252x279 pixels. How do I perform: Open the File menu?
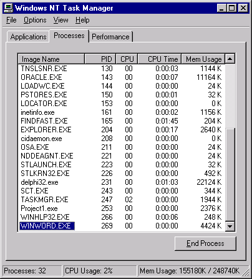pyautogui.click(x=11, y=20)
